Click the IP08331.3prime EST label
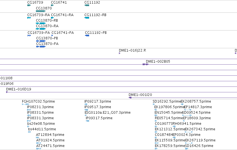The height and width of the screenshot is (150, 237). tap(40, 118)
